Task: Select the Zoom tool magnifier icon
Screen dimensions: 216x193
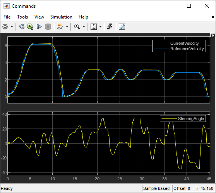Action: (x=77, y=27)
